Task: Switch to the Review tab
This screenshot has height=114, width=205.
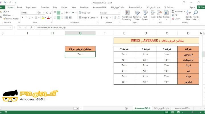Action: point(64,7)
